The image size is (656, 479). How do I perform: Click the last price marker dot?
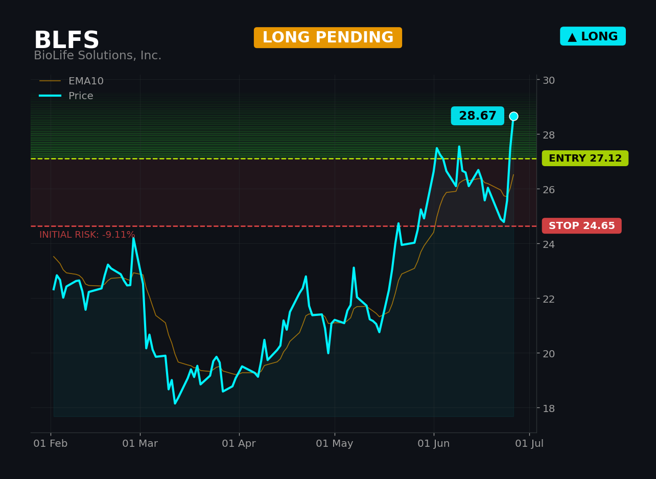[x=513, y=117]
